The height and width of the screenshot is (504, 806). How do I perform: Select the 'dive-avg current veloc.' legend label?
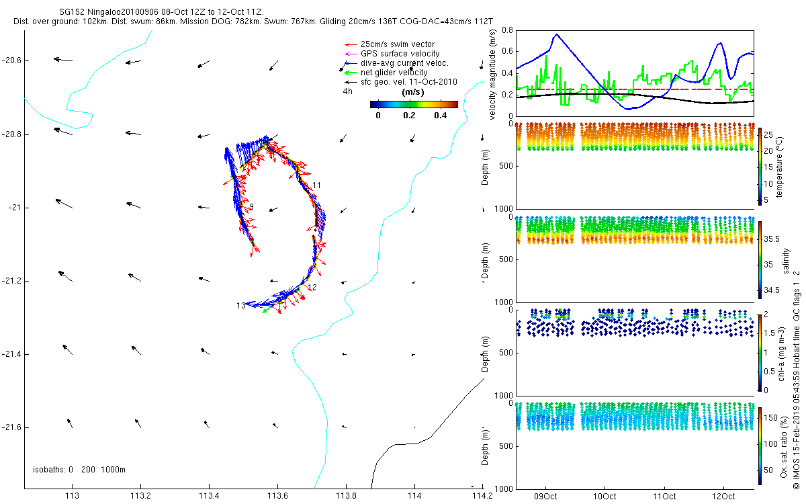(405, 63)
